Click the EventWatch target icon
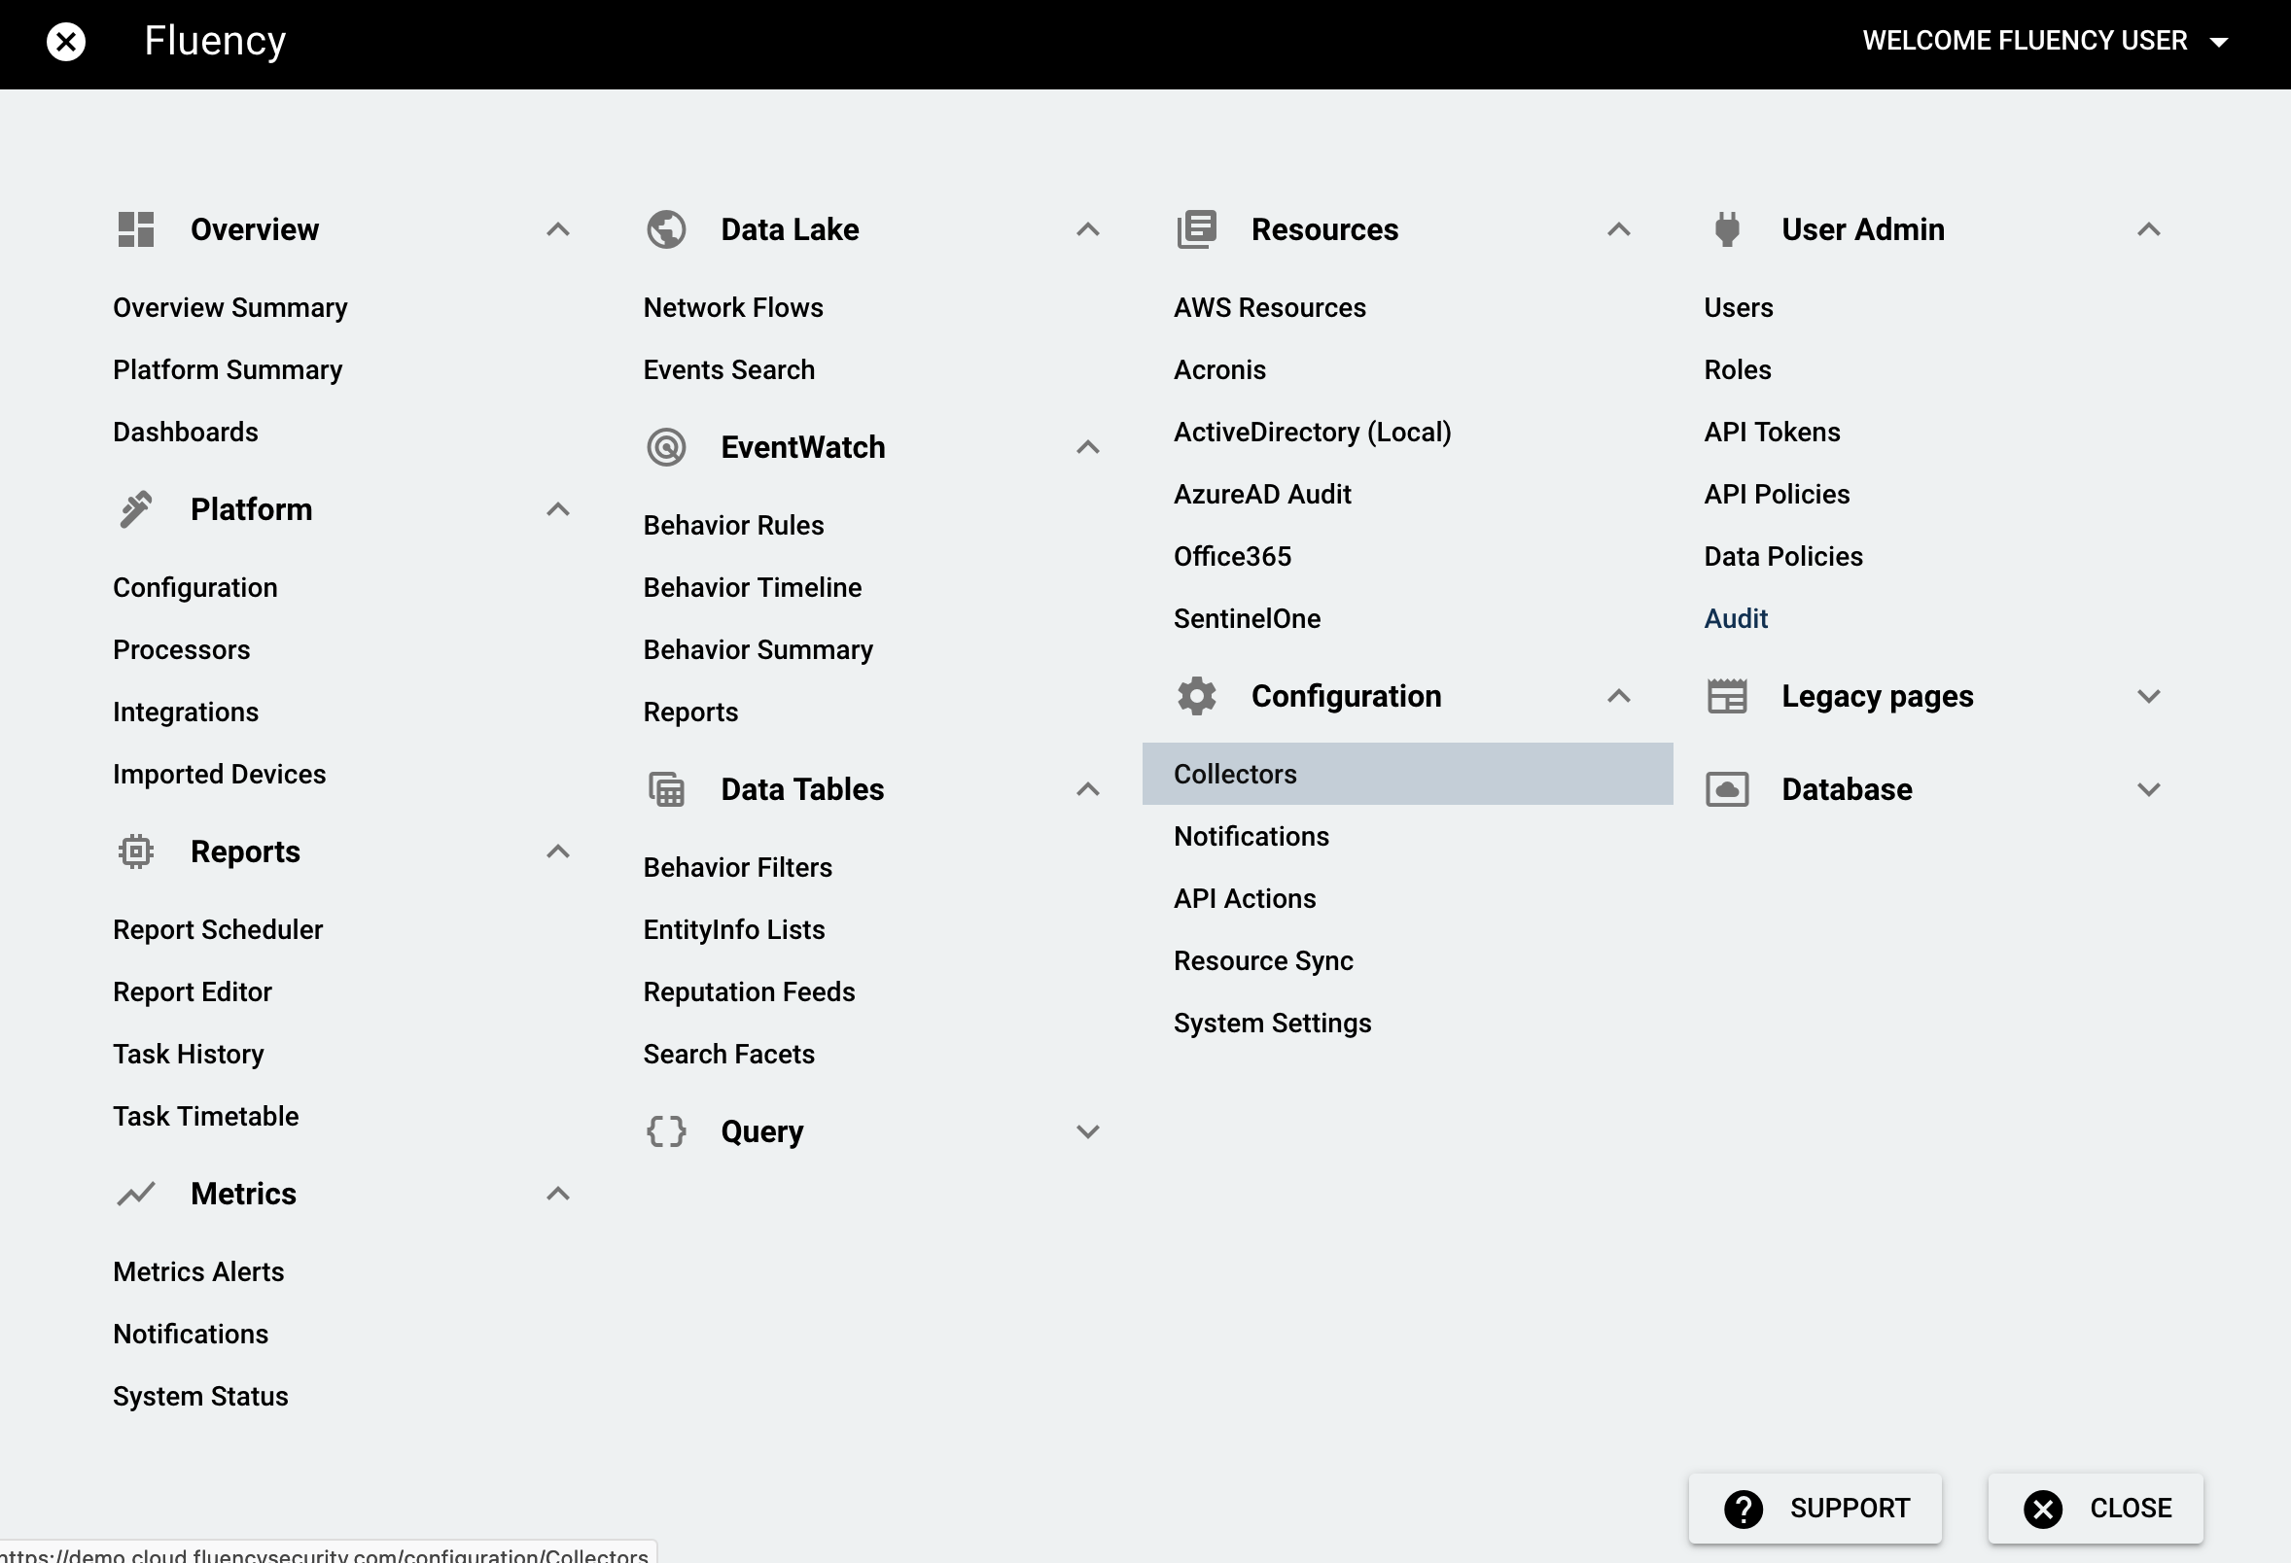The width and height of the screenshot is (2291, 1563). pyautogui.click(x=666, y=447)
